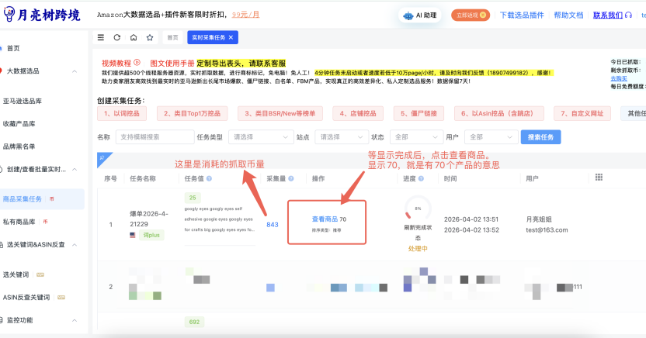The height and width of the screenshot is (338, 646).
Task: Click the help icon beside 任务值
Action: point(210,178)
